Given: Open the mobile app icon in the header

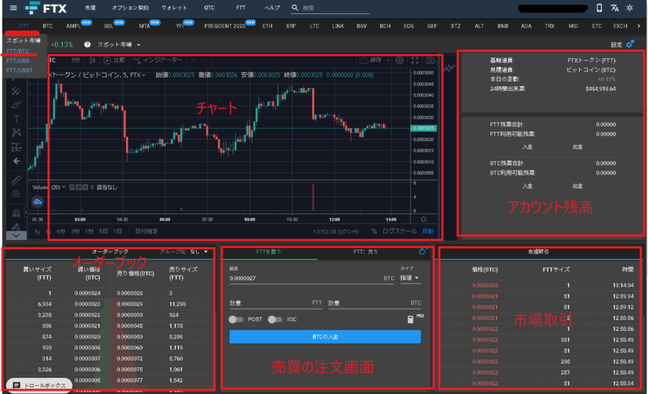Looking at the screenshot, I should (599, 8).
